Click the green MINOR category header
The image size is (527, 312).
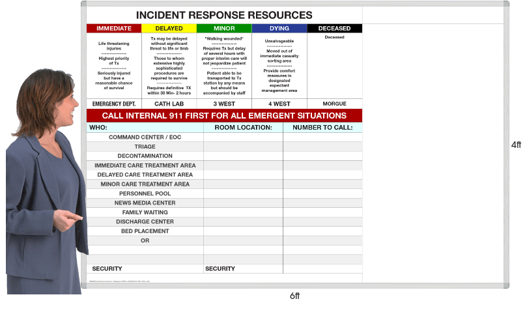(224, 29)
